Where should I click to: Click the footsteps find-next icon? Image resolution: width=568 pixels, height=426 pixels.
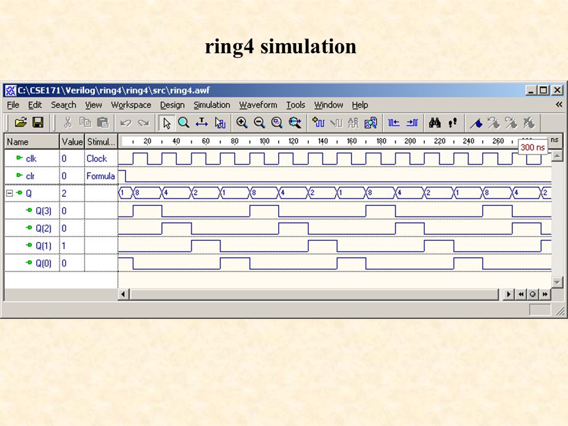(453, 123)
